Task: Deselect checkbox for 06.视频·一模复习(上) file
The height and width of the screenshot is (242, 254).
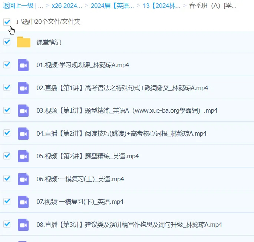Action: (7, 179)
